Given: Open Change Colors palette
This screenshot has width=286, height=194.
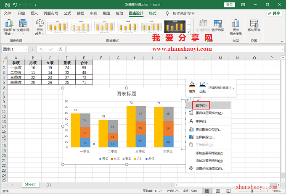Looking at the screenshot, I should 40,27.
